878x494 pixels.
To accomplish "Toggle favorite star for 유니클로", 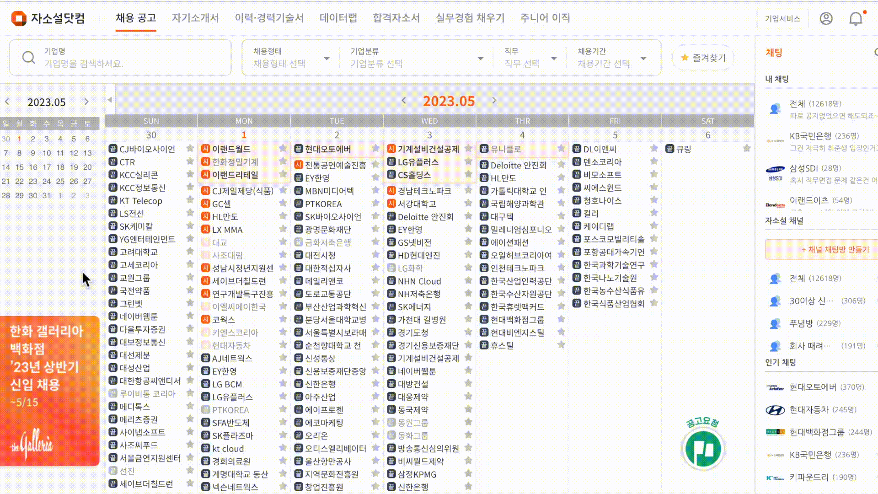I will (561, 148).
